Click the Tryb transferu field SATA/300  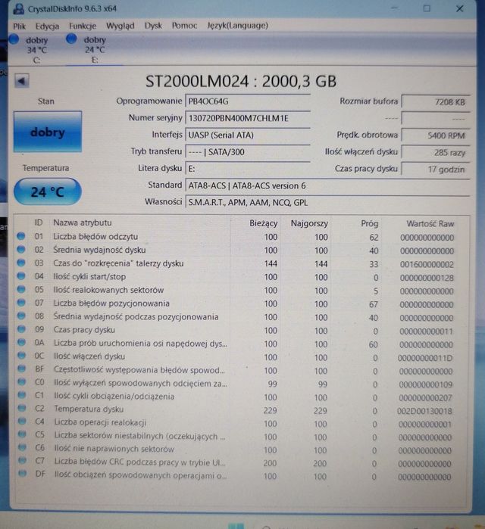pos(248,152)
